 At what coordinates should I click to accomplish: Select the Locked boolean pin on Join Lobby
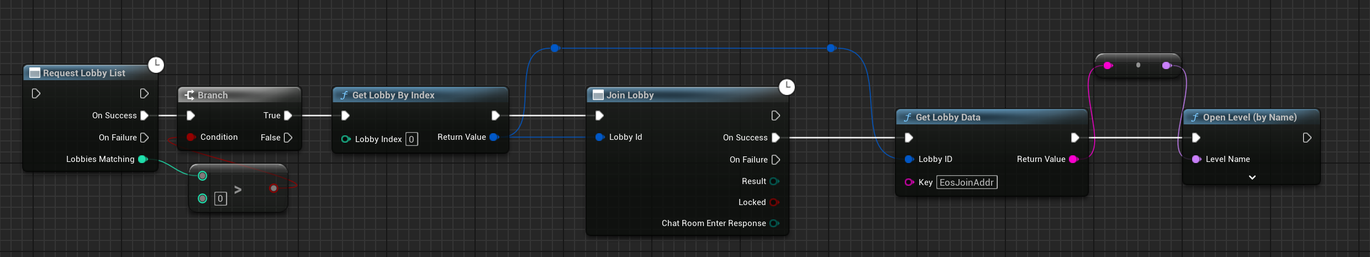pyautogui.click(x=774, y=202)
